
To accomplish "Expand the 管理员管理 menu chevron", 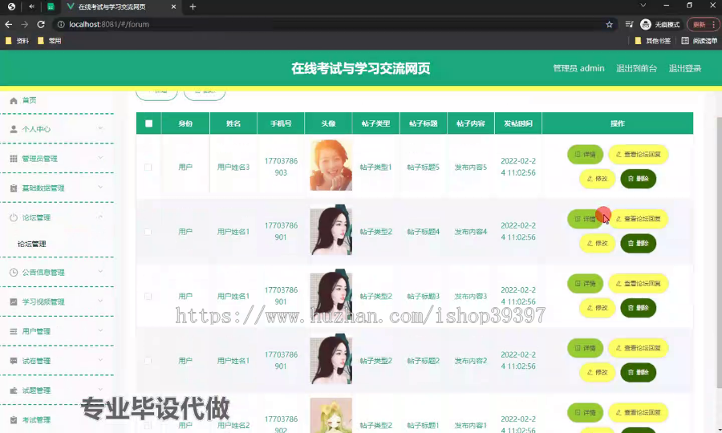I will [100, 158].
